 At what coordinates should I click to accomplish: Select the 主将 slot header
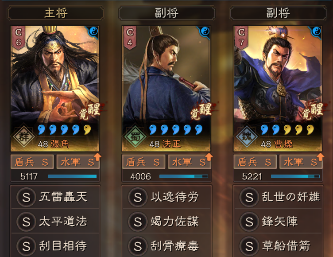pos(56,13)
